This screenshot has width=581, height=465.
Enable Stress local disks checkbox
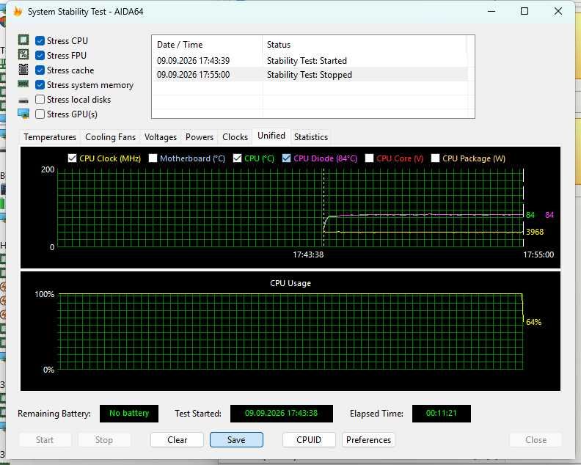[x=40, y=100]
